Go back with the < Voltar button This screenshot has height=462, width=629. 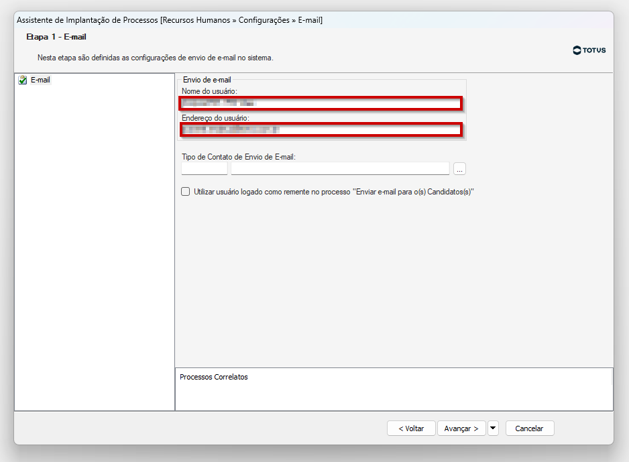(411, 428)
